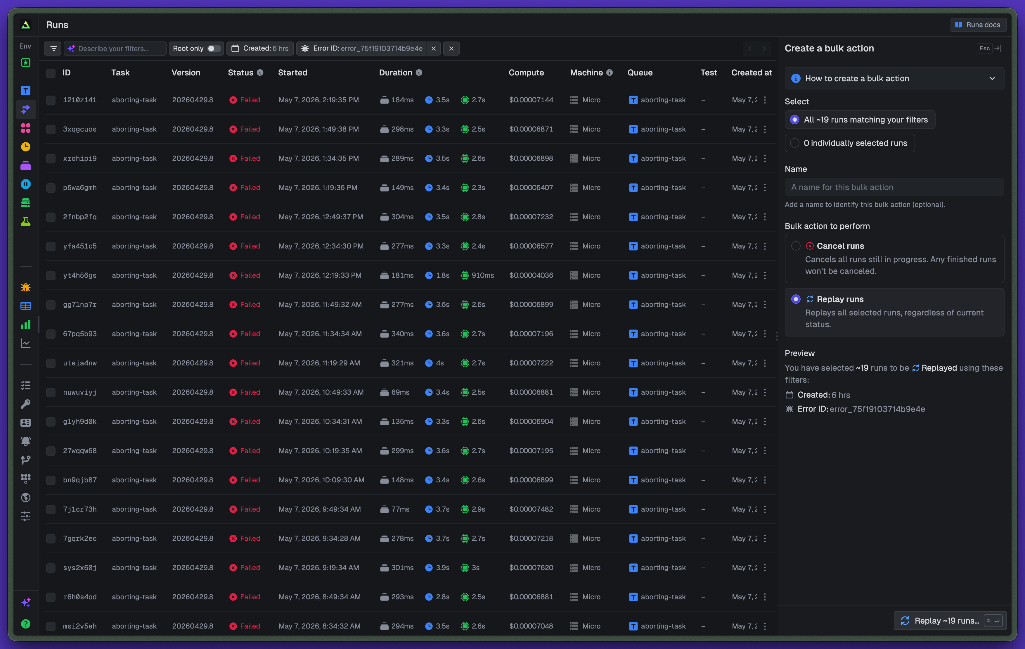This screenshot has width=1025, height=649.
Task: Open the blue pause icon page in sidebar
Action: pos(25,184)
